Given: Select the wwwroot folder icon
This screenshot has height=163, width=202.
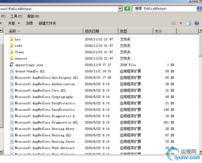Looking at the screenshot, I should pyautogui.click(x=11, y=58).
